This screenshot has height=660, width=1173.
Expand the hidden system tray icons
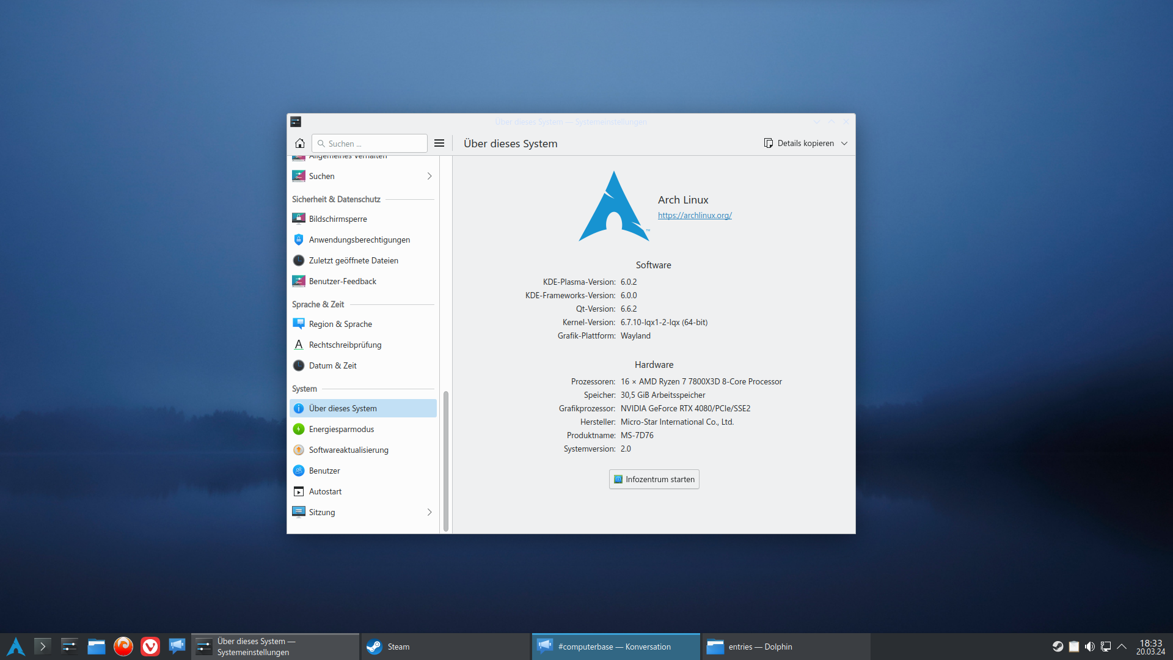coord(1122,646)
